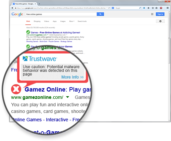
Task: Click the toolbar Google search box
Action: [127, 8]
